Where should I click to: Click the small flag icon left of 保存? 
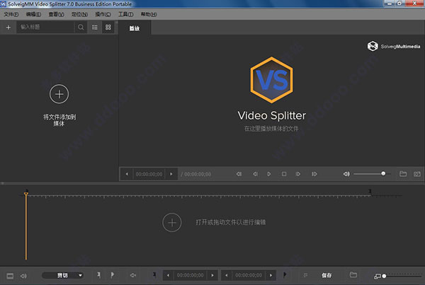coord(306,275)
